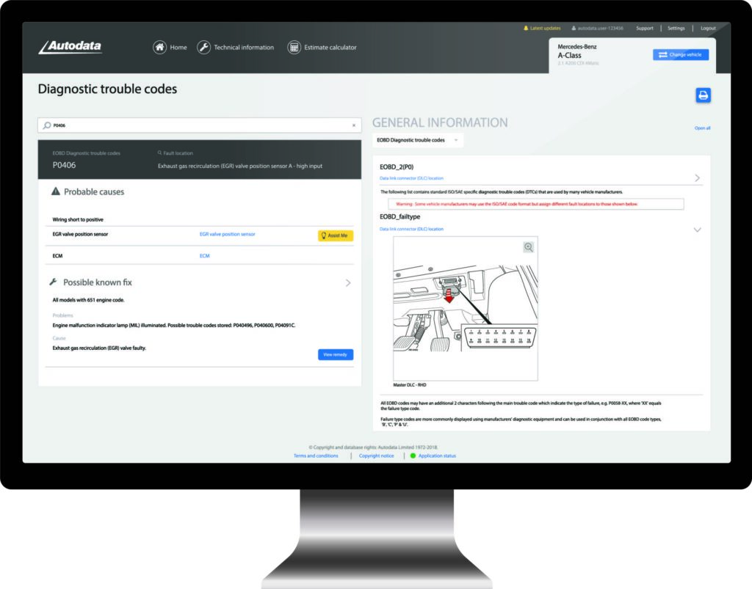Click Mercedes-Benz A-Class vehicle text
This screenshot has width=752, height=589.
(x=577, y=51)
